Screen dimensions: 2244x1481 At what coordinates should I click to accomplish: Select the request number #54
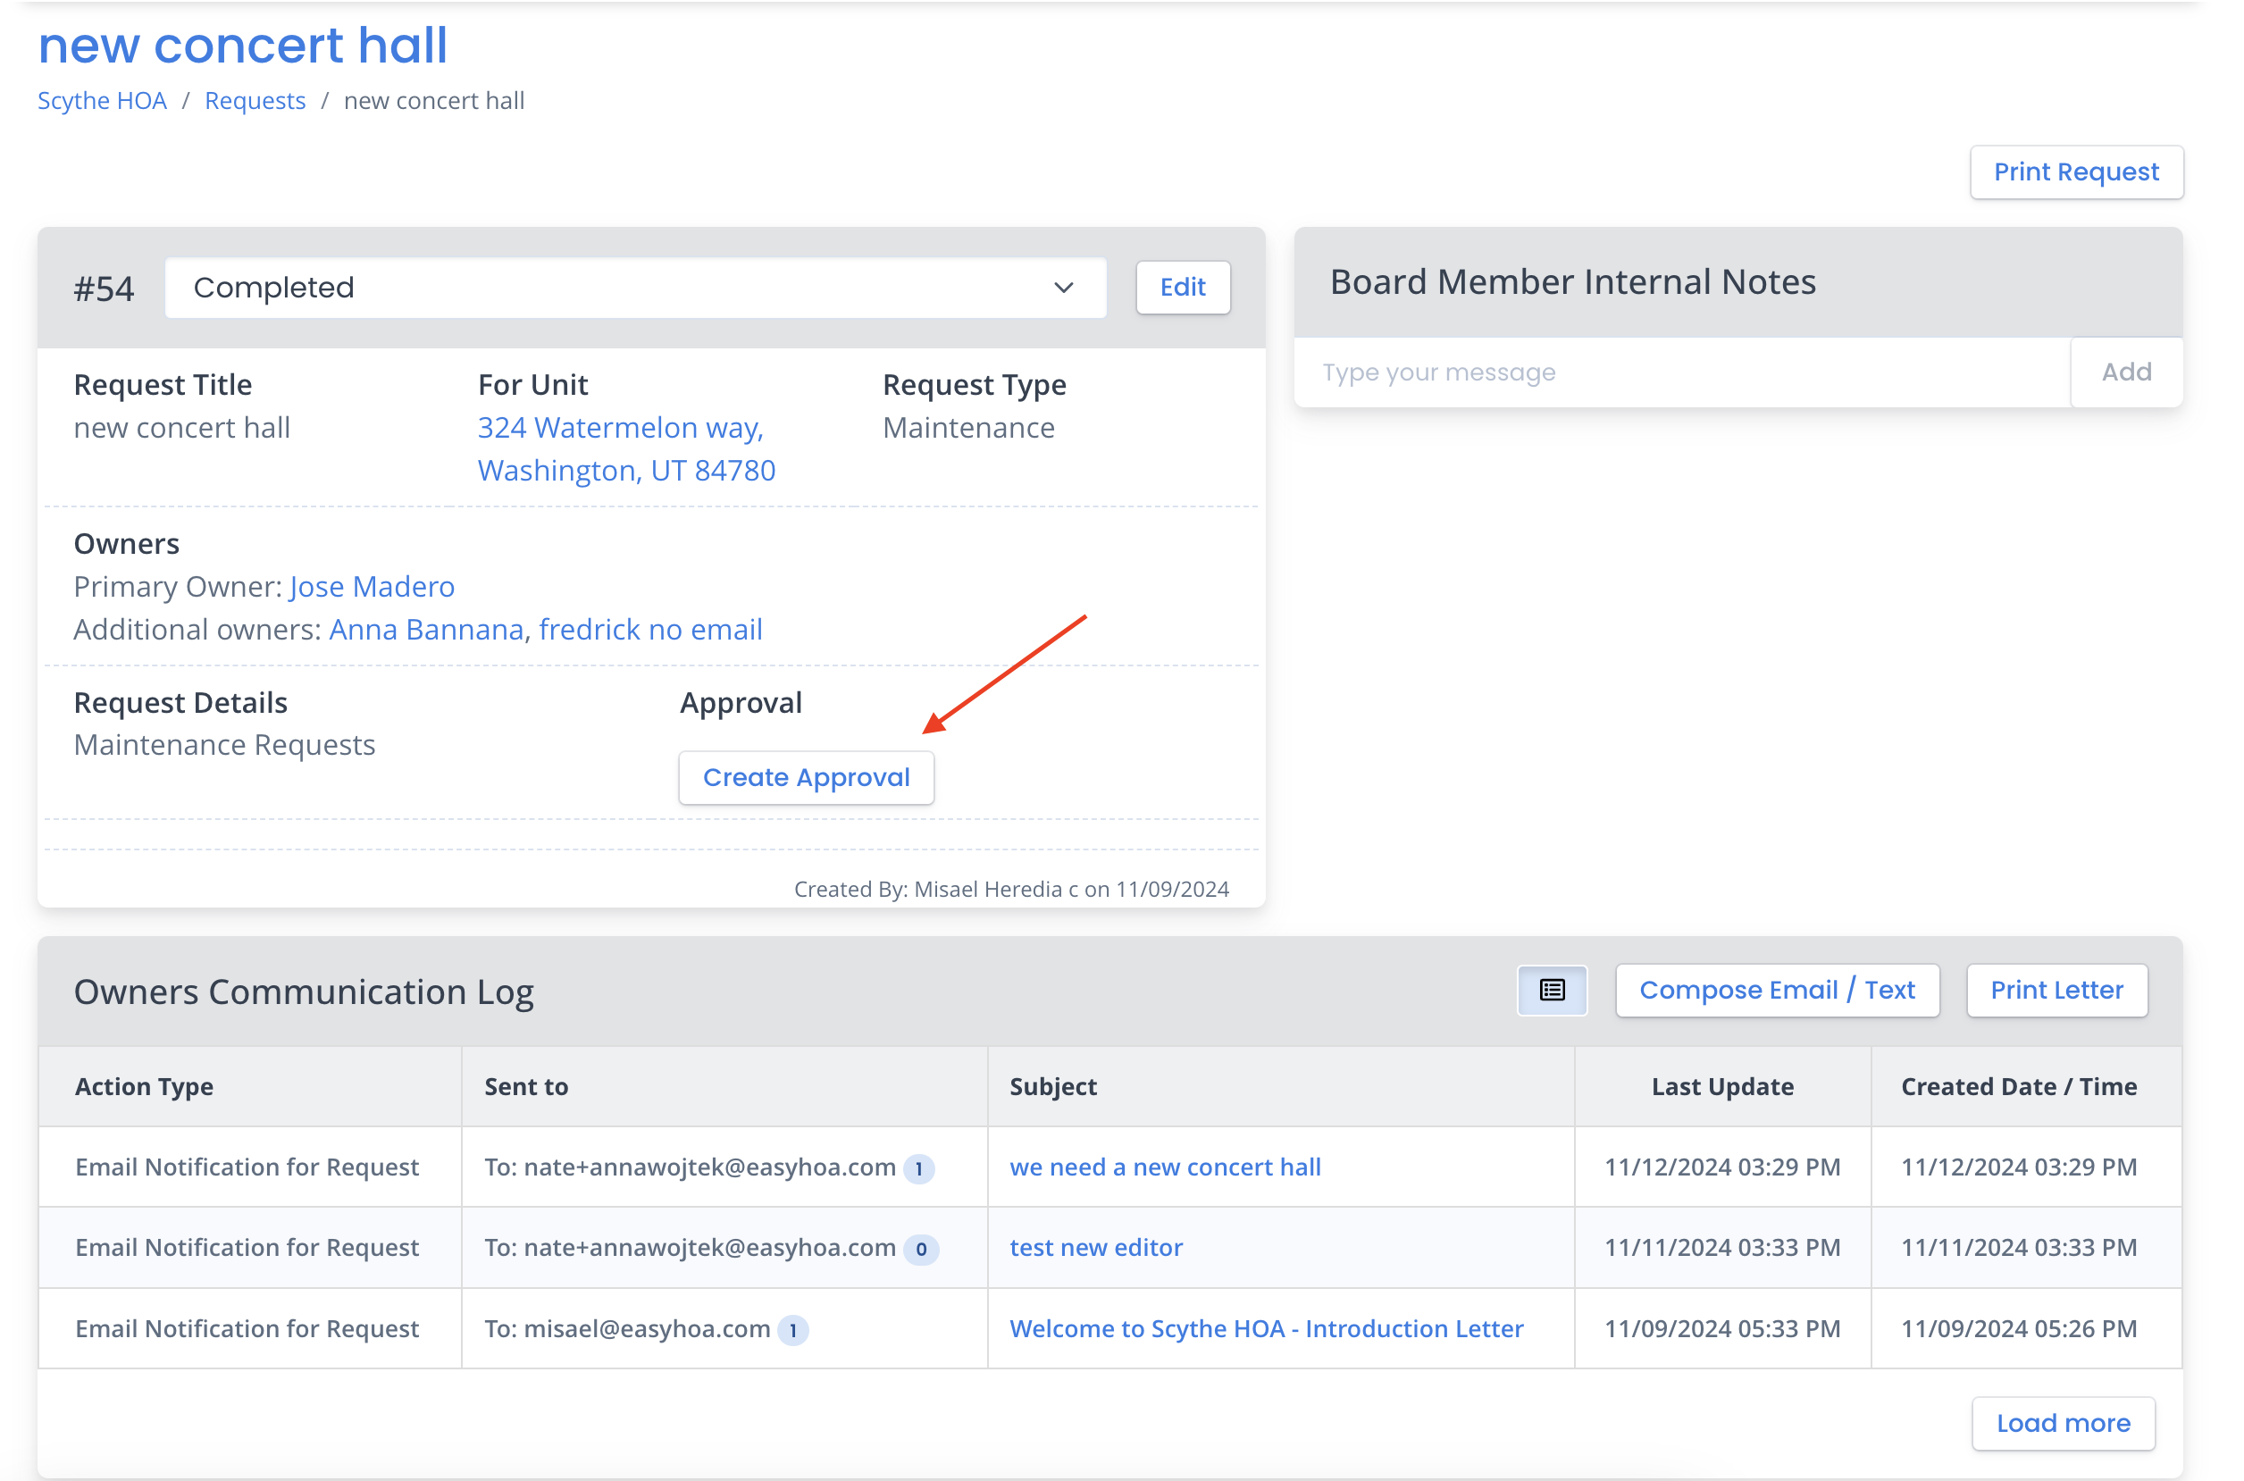(x=104, y=289)
